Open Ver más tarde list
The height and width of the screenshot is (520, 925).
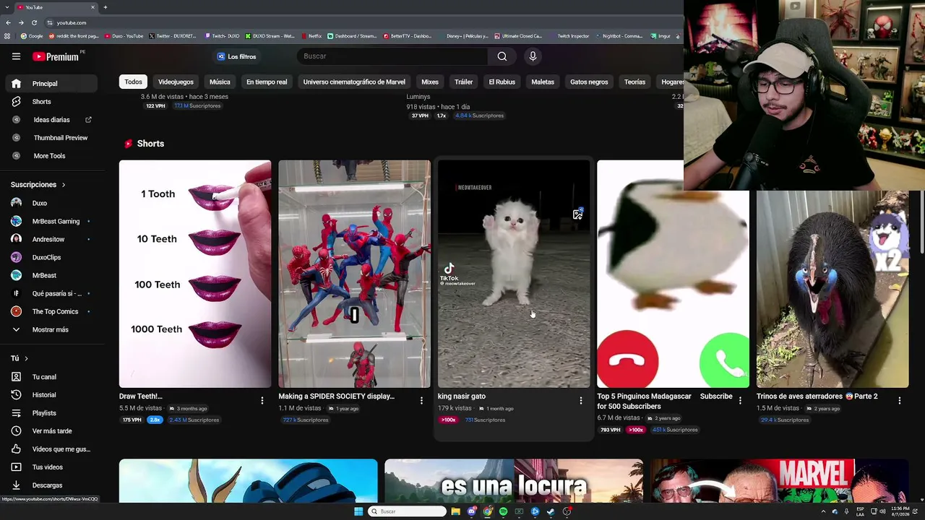coord(51,431)
